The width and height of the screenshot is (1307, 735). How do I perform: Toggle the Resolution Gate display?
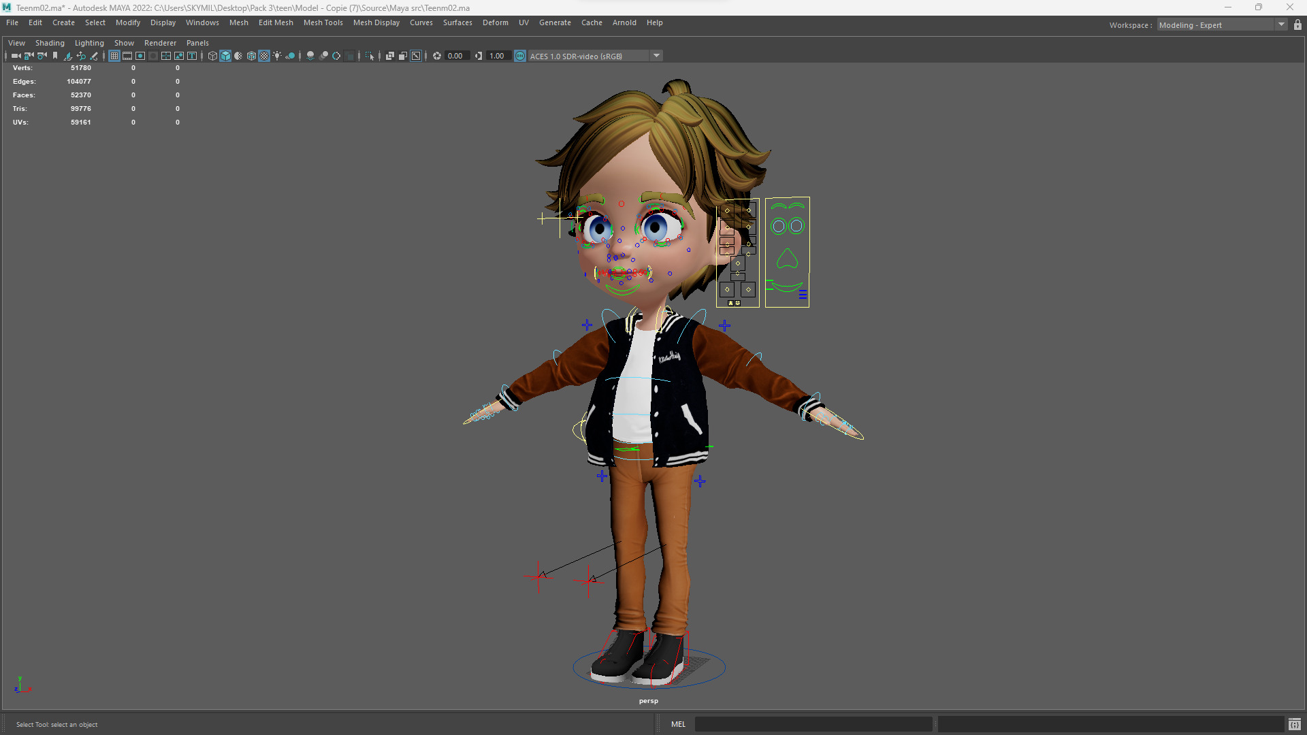(140, 56)
